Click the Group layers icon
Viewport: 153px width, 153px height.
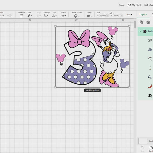[141, 22]
